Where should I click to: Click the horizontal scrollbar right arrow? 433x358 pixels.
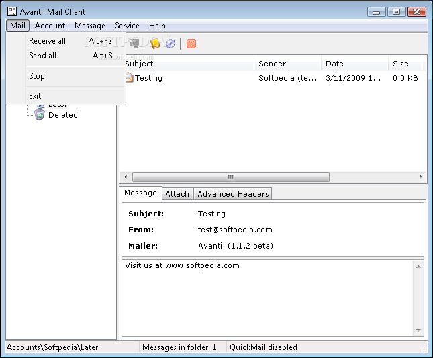(x=420, y=177)
